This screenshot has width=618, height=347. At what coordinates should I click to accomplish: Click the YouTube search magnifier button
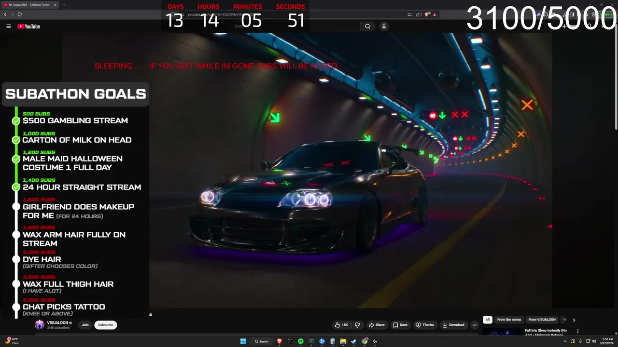pos(367,27)
